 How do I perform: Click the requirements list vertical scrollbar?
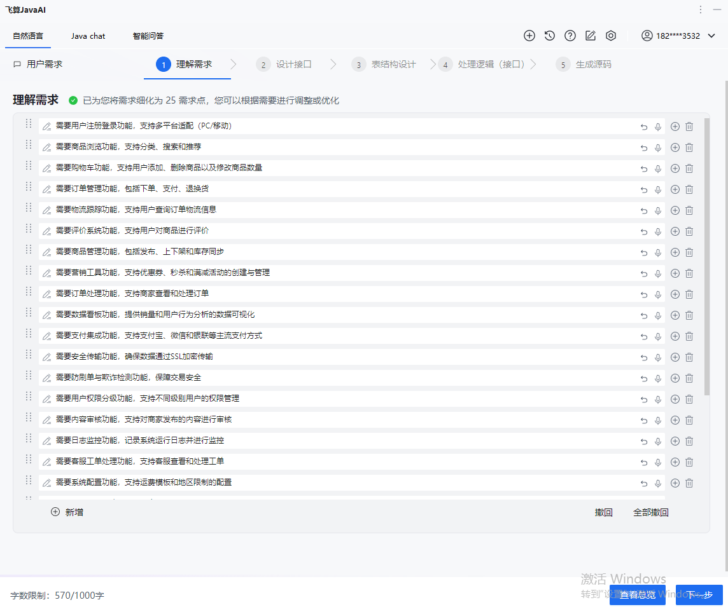[706, 256]
